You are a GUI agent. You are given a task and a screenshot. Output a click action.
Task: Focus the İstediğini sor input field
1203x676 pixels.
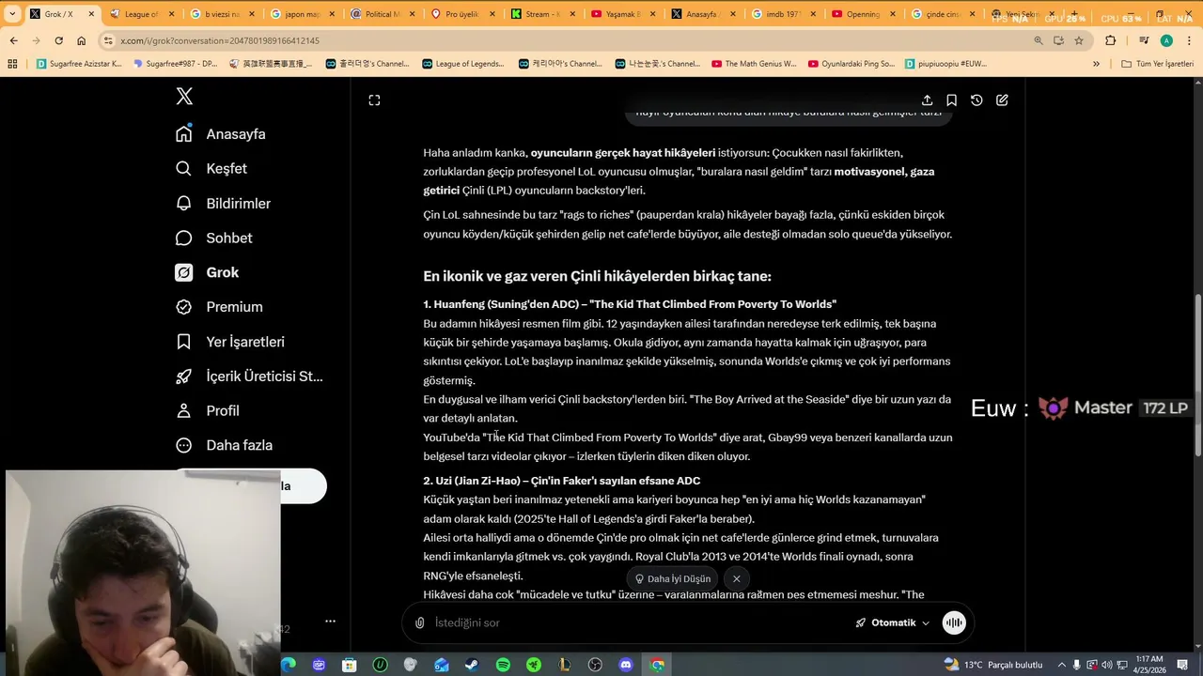[639, 623]
